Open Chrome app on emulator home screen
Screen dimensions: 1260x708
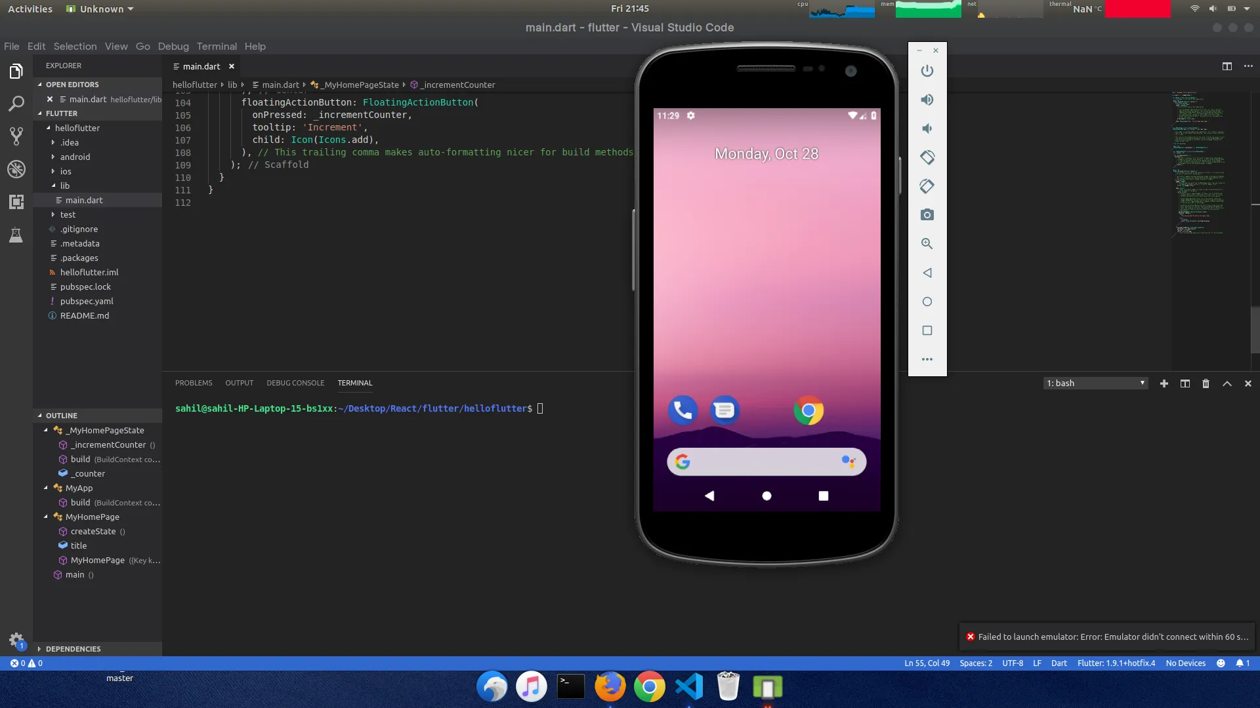(x=808, y=411)
